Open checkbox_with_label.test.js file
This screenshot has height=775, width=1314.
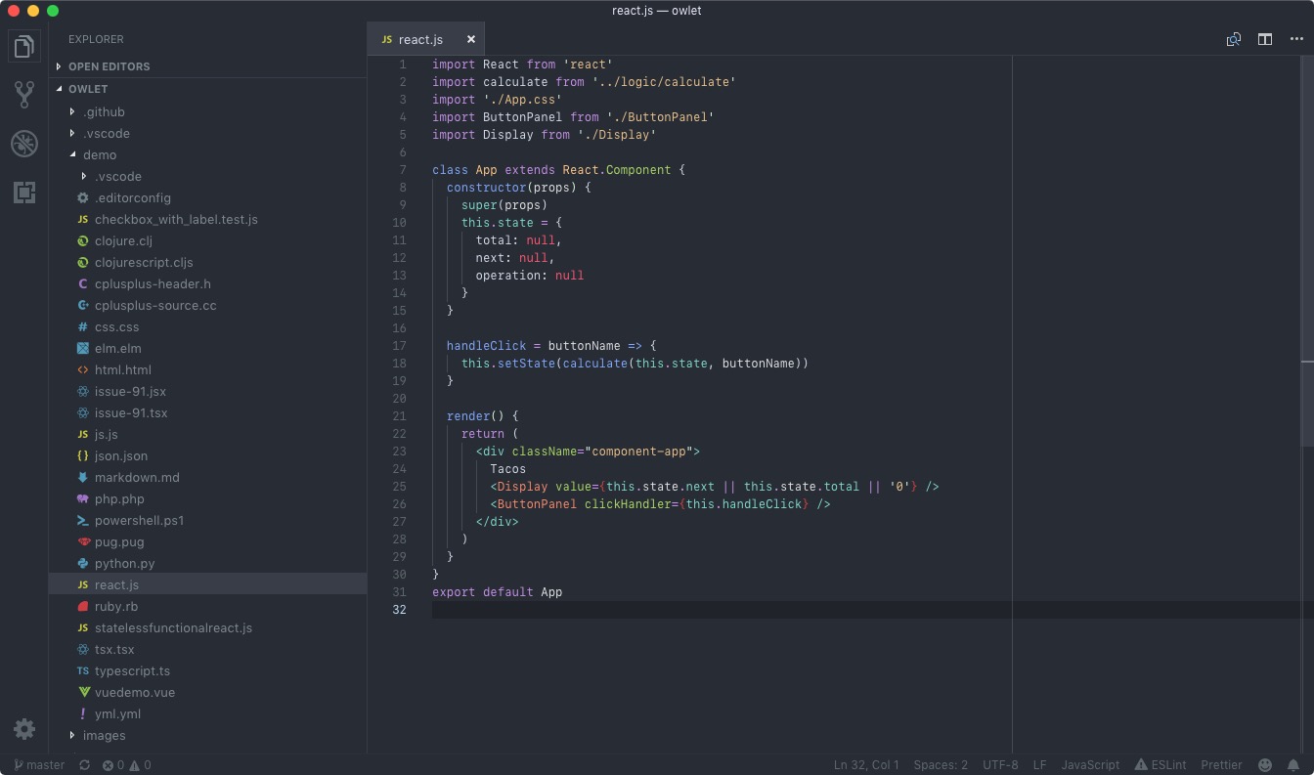207,219
